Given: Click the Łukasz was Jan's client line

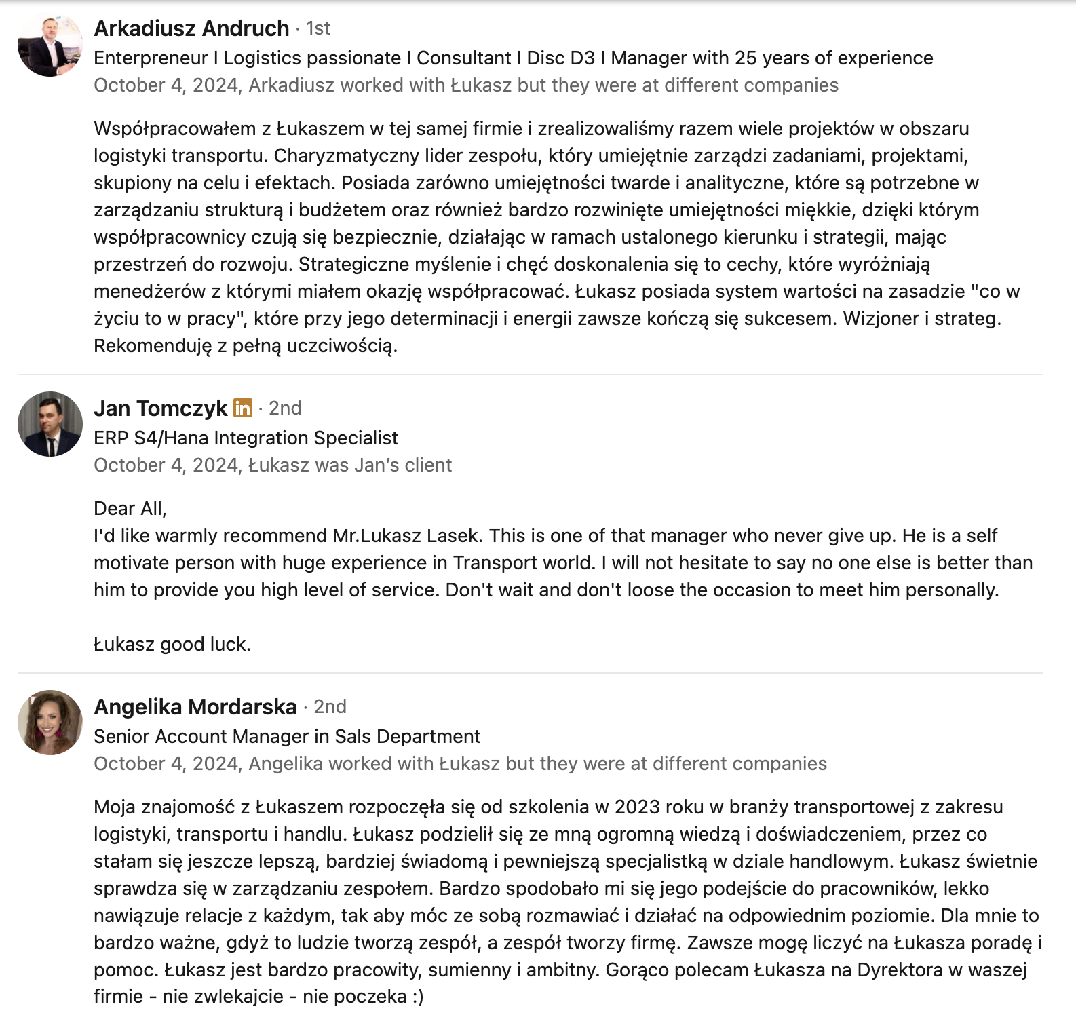Looking at the screenshot, I should pyautogui.click(x=273, y=465).
